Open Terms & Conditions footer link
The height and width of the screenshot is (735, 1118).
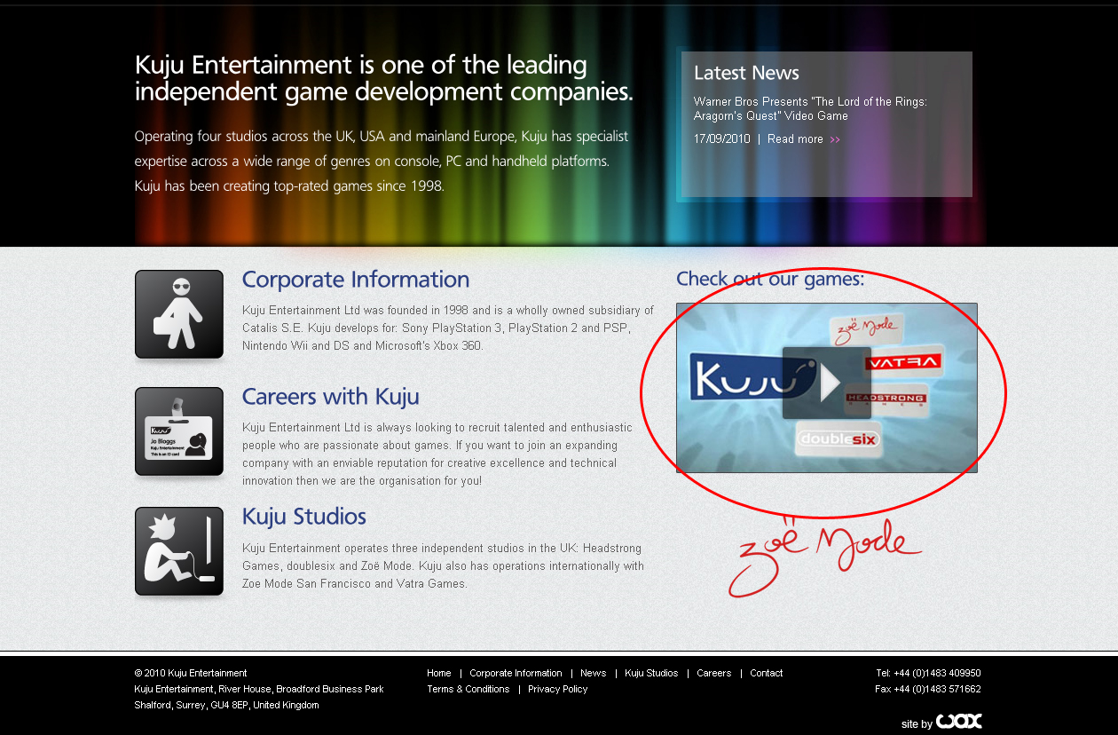(x=468, y=689)
